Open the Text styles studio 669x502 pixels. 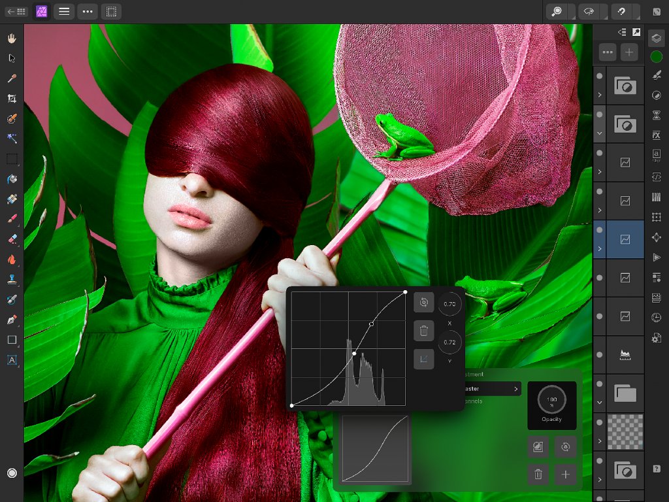click(x=656, y=154)
